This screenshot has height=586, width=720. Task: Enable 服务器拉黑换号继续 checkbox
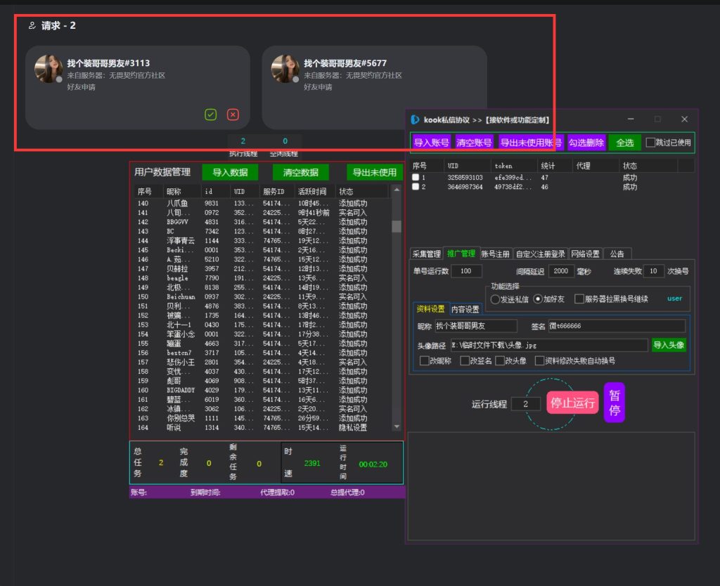point(579,299)
